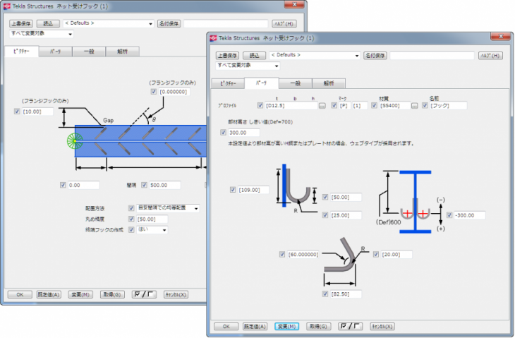
Task: Open material browse '...' button beside [SS400]
Action: coord(415,105)
